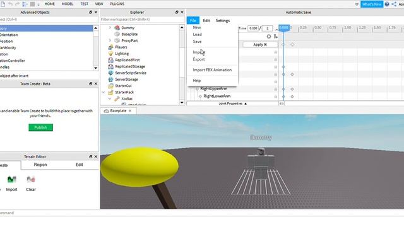This screenshot has height=227, width=404.
Task: Choose Import FBX Animation
Action: pos(212,70)
